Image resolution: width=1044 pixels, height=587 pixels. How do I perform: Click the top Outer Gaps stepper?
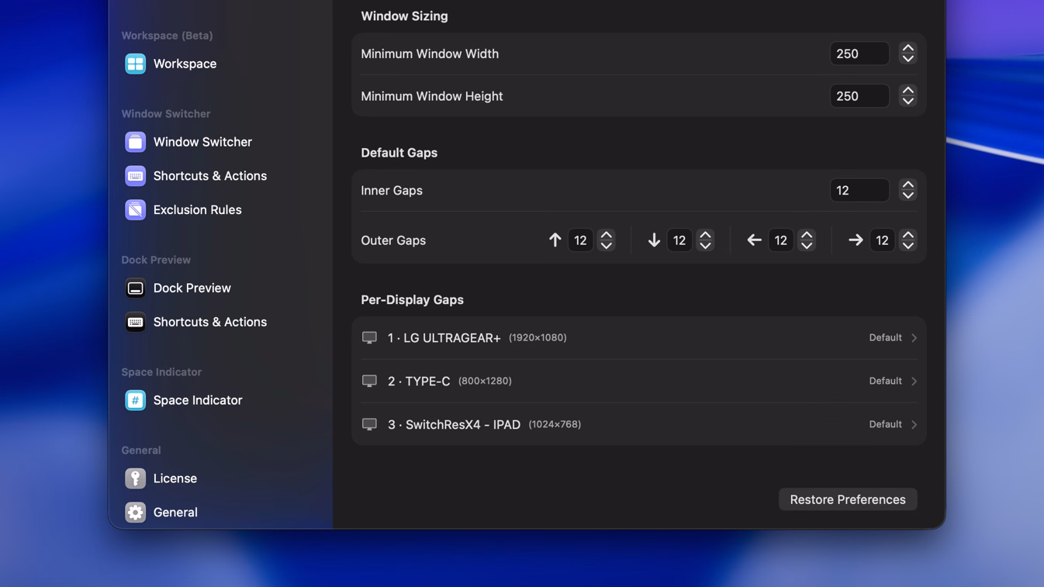[x=607, y=240]
